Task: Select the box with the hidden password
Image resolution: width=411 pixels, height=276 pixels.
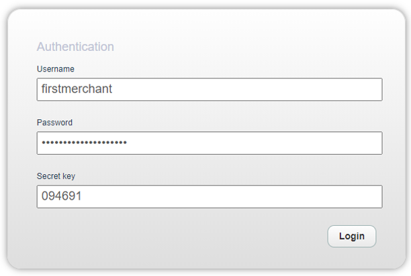Action: (x=209, y=143)
